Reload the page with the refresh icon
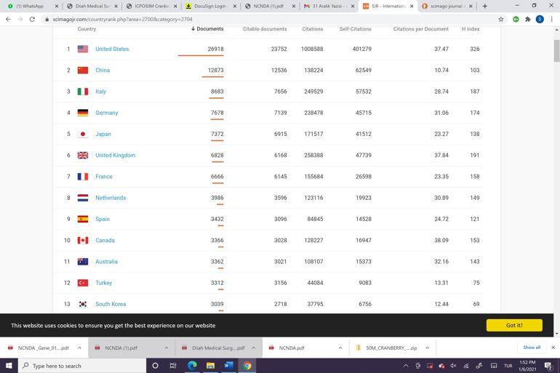560x373 pixels. (x=32, y=19)
